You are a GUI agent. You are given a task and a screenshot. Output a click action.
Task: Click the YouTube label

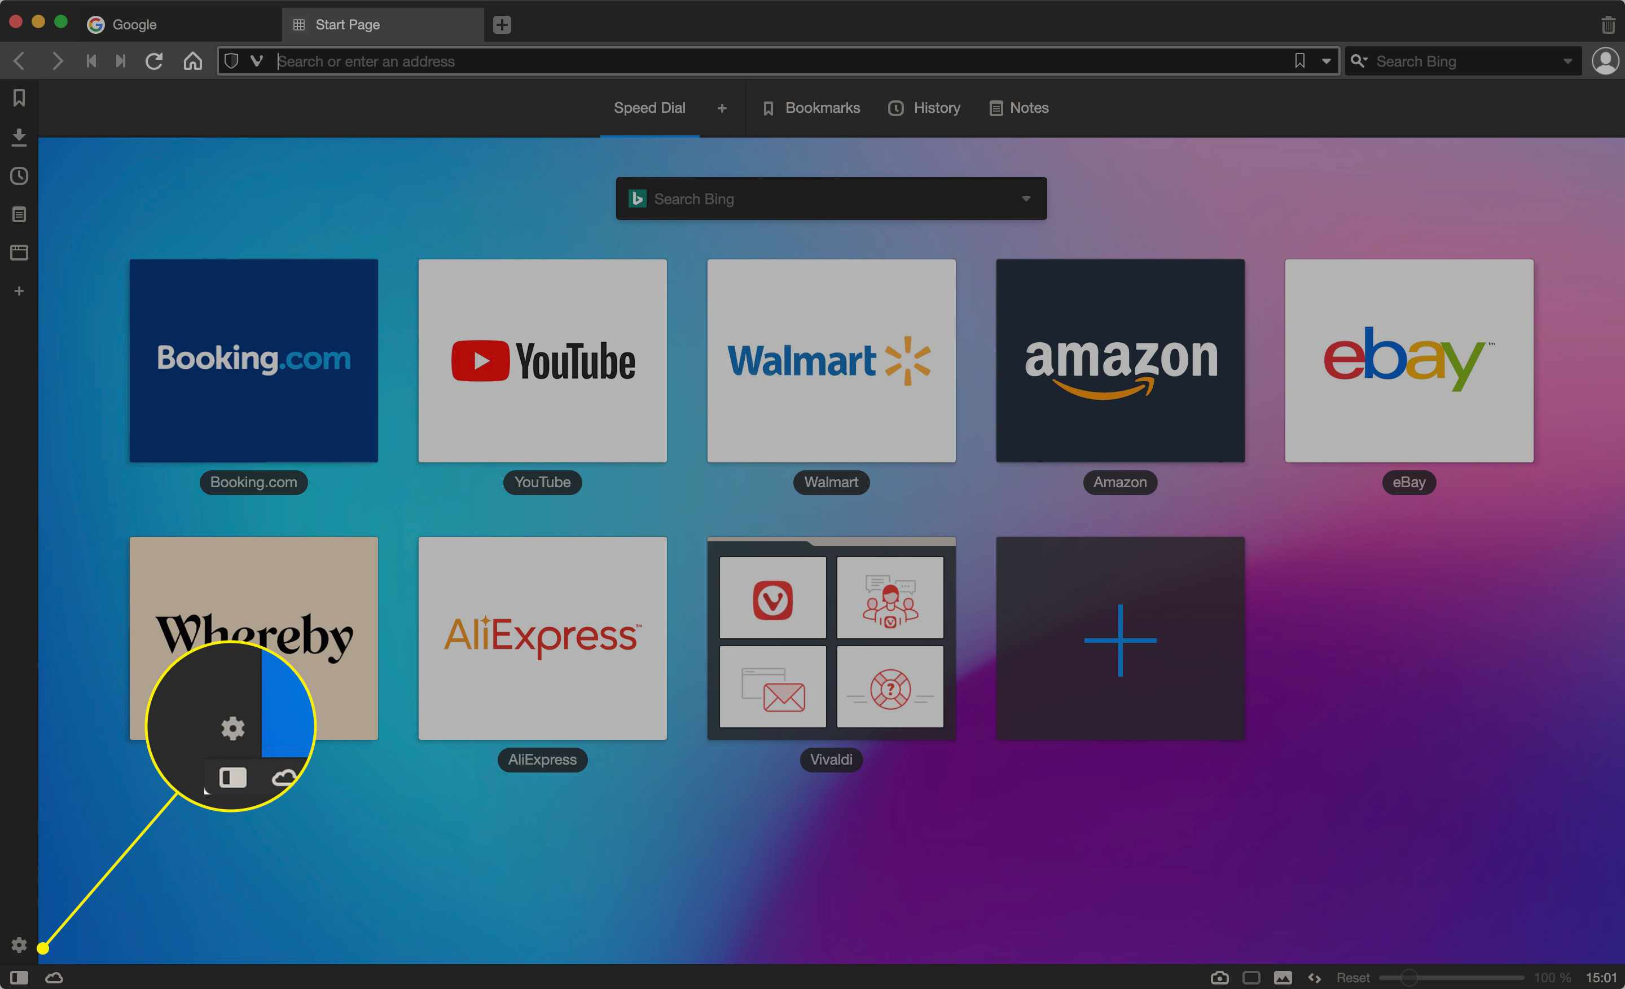click(x=543, y=482)
